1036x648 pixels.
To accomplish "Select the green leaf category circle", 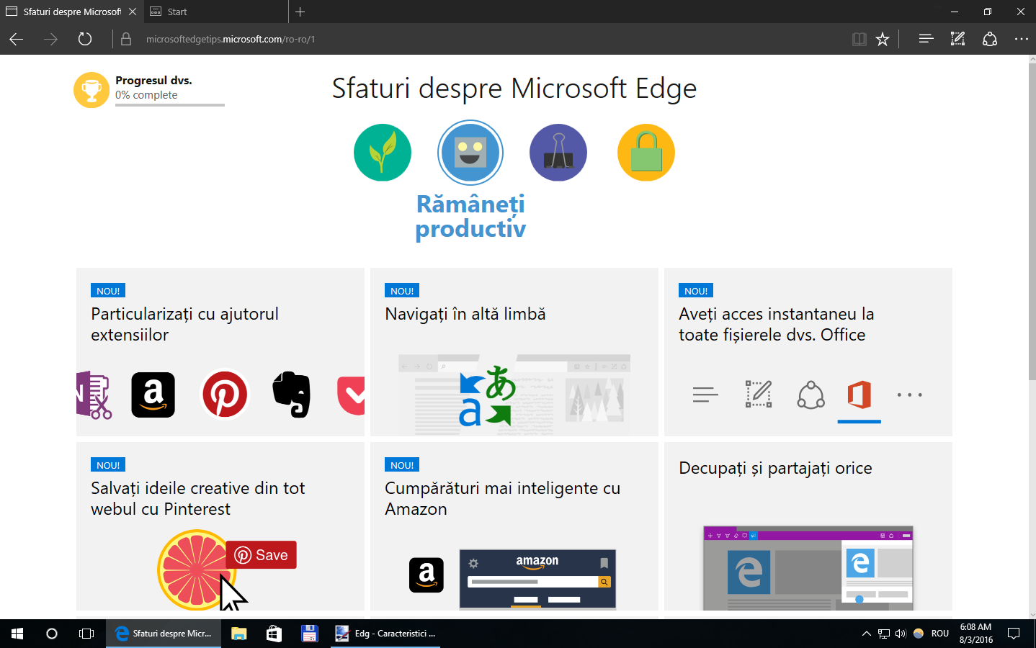I will [383, 153].
